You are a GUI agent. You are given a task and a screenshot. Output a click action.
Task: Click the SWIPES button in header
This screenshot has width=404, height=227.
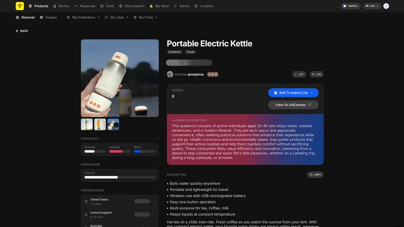[x=350, y=6]
